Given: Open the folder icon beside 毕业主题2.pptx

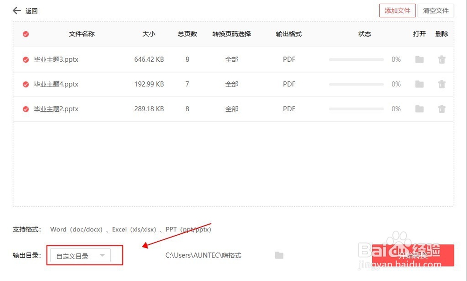Looking at the screenshot, I should click(419, 109).
